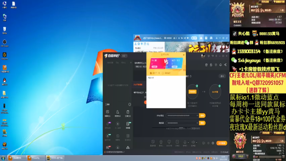Click the microphone icon in bottom bar
Viewport: 286px width, 161px height.
click(185, 142)
